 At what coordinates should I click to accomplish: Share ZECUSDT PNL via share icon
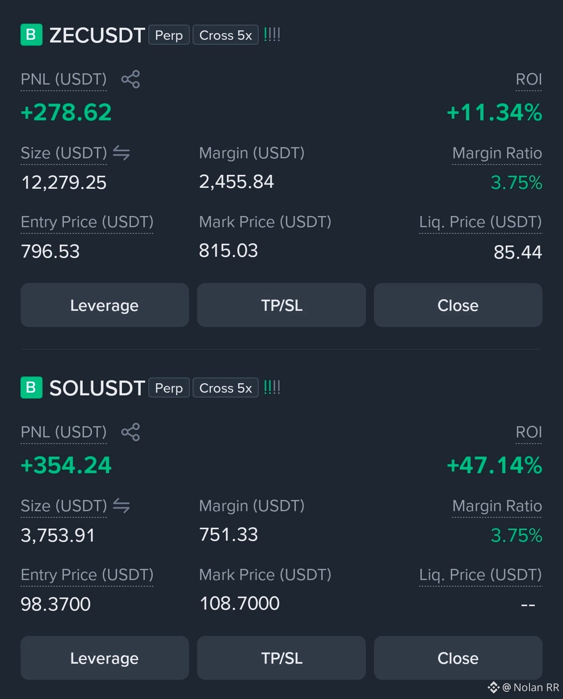(x=130, y=79)
